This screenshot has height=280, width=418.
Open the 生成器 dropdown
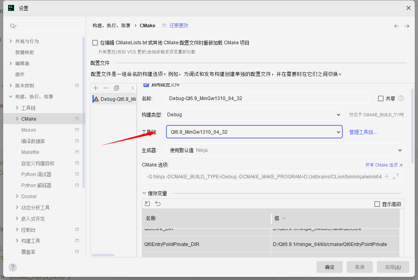pos(285,150)
